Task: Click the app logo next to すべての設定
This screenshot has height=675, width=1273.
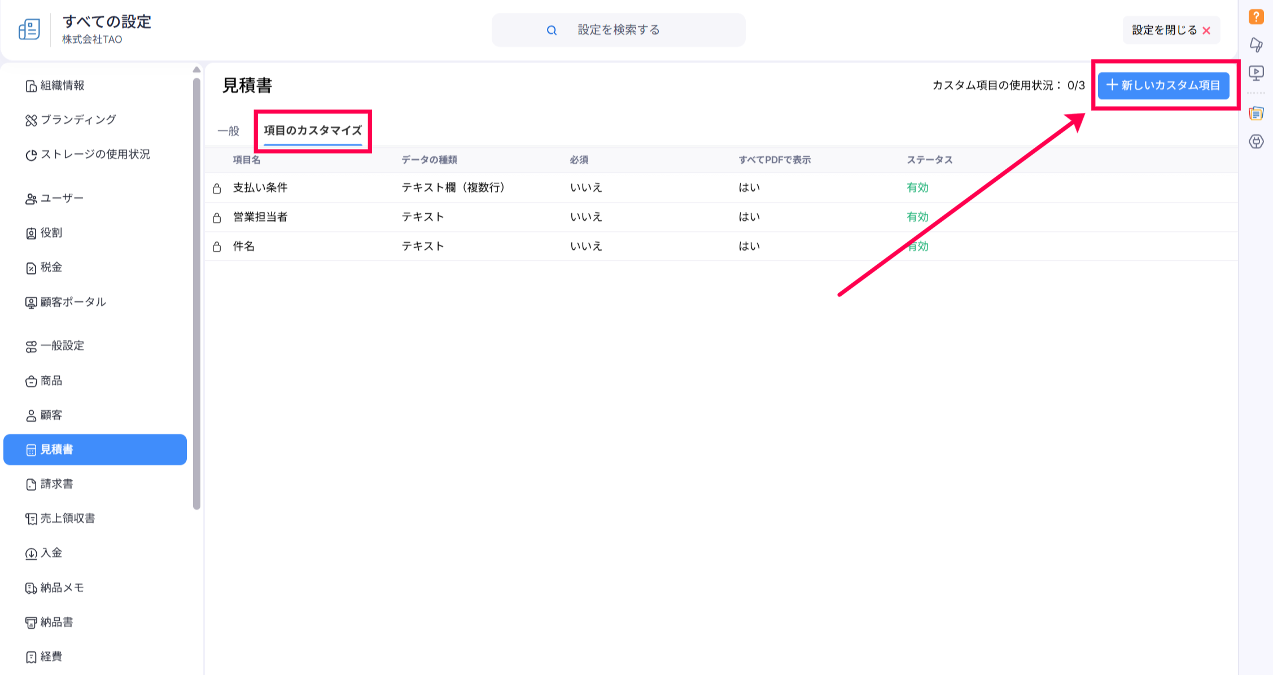Action: tap(29, 29)
